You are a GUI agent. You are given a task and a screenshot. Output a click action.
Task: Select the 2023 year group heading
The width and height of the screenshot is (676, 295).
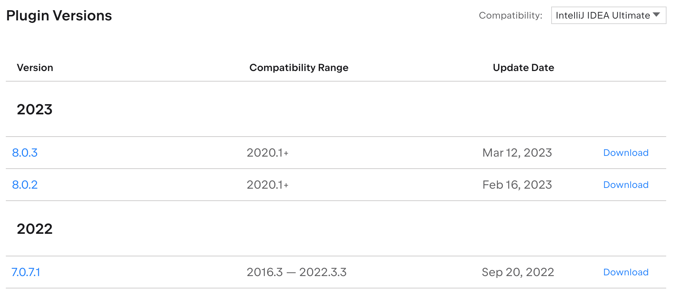pyautogui.click(x=35, y=109)
